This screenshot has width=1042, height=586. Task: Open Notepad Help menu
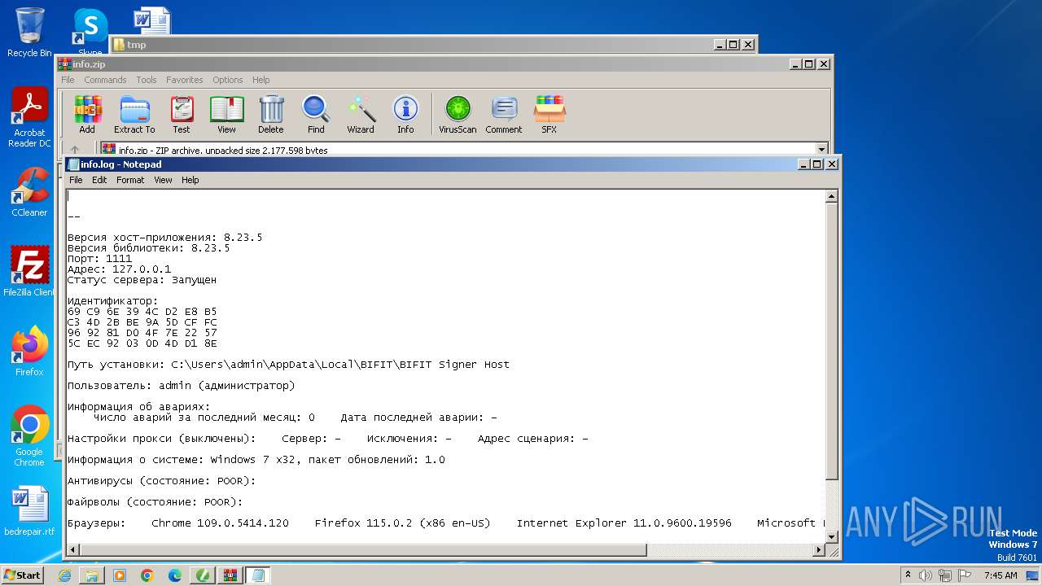pyautogui.click(x=190, y=180)
